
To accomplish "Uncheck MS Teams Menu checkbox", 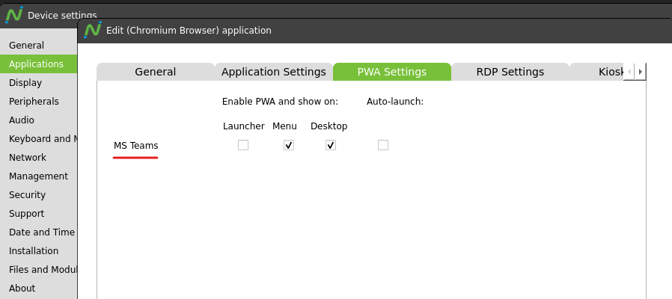I will pyautogui.click(x=289, y=145).
